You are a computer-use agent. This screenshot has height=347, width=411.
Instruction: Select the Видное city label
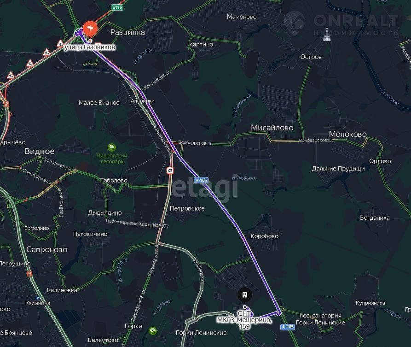40,151
